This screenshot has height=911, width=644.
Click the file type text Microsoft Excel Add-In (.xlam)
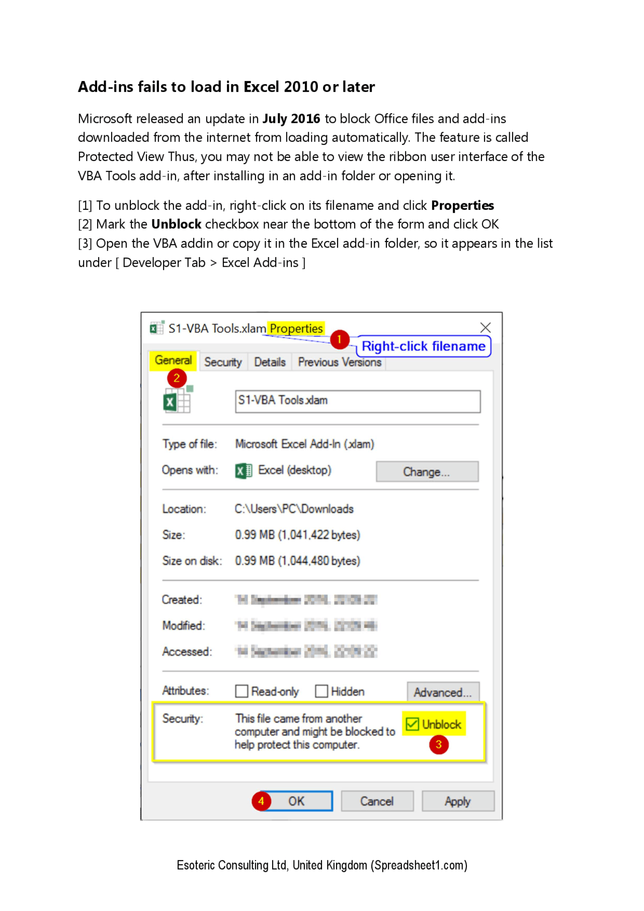pyautogui.click(x=305, y=444)
